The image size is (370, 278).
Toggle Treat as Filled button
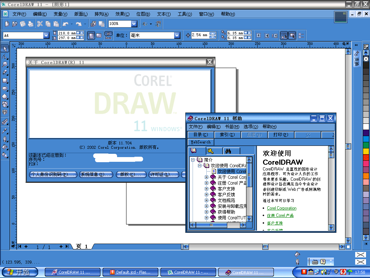tap(292, 35)
